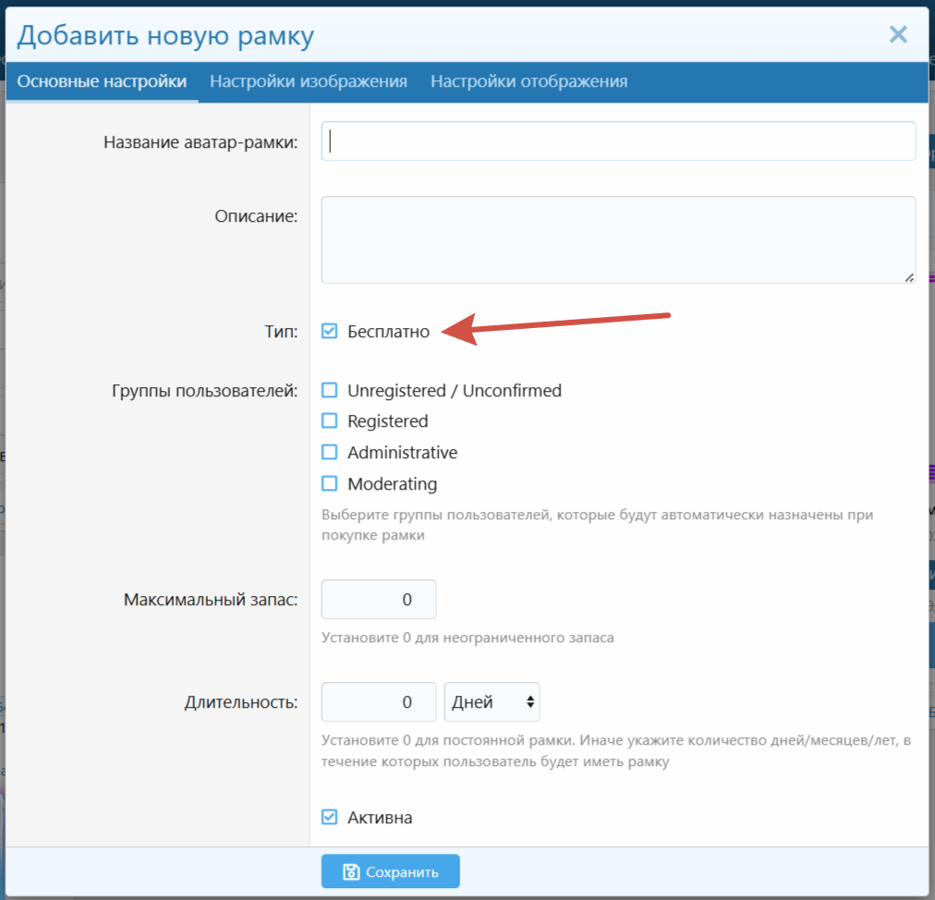Check the Unregistered / Unconfirmed group
The image size is (935, 900).
click(329, 390)
